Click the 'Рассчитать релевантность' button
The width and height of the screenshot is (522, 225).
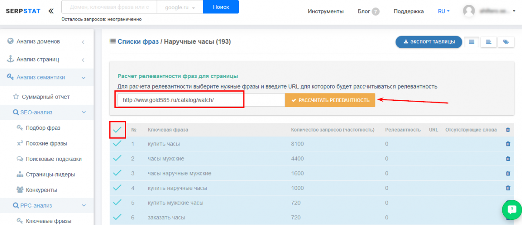pos(330,100)
